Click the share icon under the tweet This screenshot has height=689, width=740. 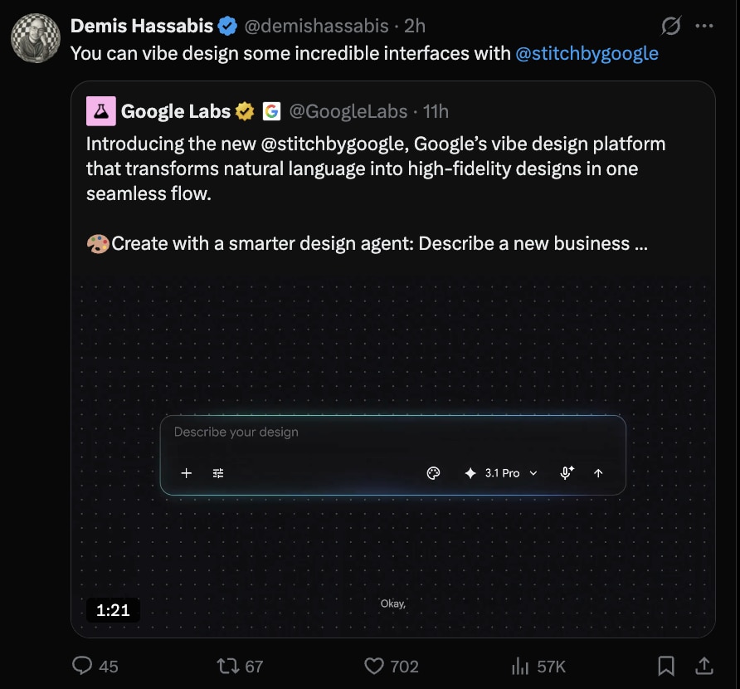tap(704, 666)
